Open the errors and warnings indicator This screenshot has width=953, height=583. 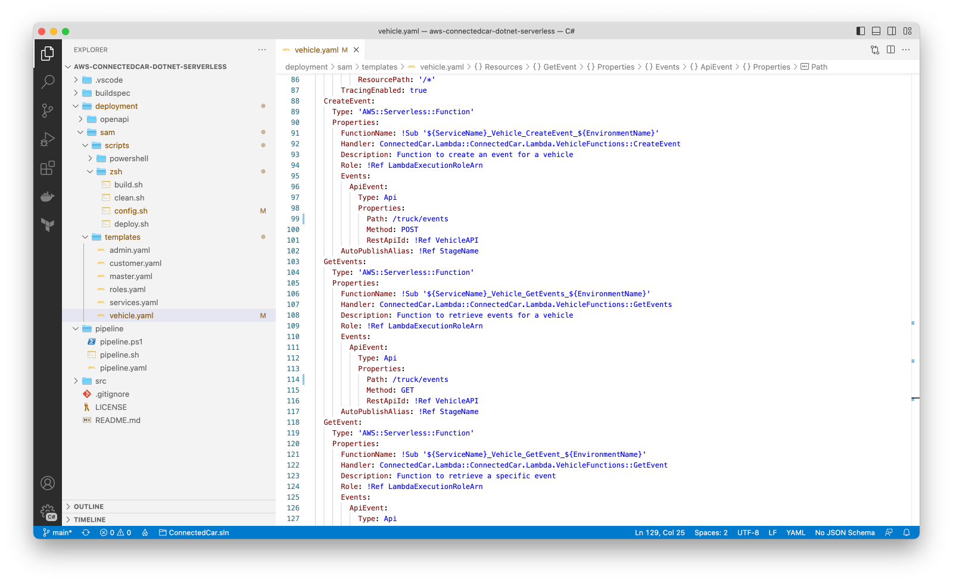tap(116, 532)
